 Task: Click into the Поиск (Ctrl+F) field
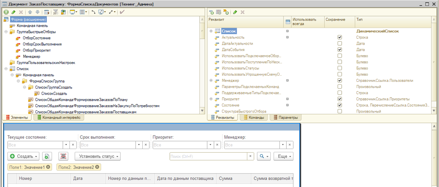209,156
